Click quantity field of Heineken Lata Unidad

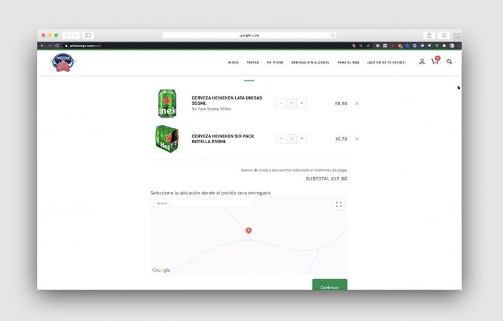(x=291, y=103)
